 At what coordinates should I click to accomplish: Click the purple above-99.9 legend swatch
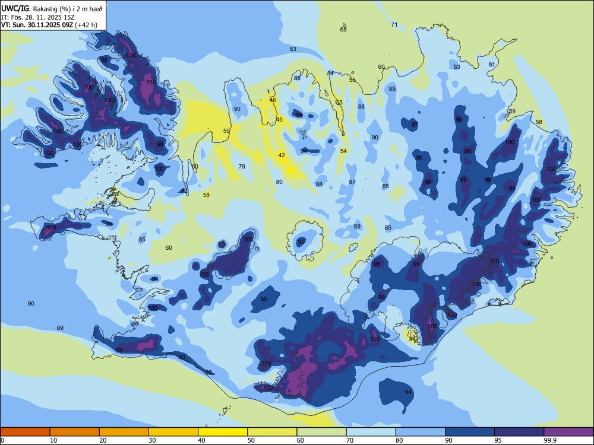(x=568, y=432)
